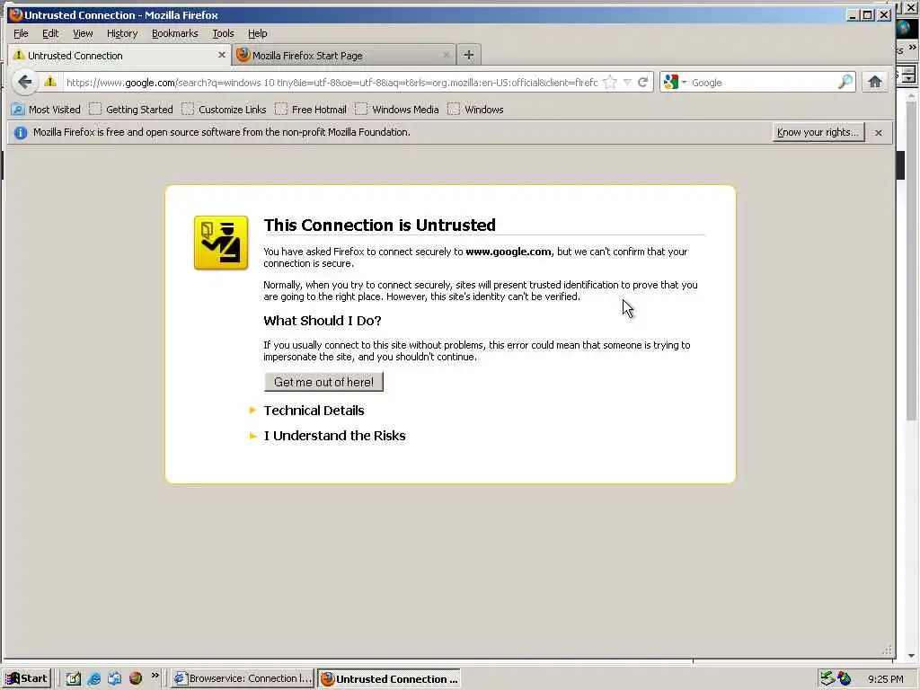Open the Windows bookmark
The height and width of the screenshot is (690, 920).
(x=476, y=109)
